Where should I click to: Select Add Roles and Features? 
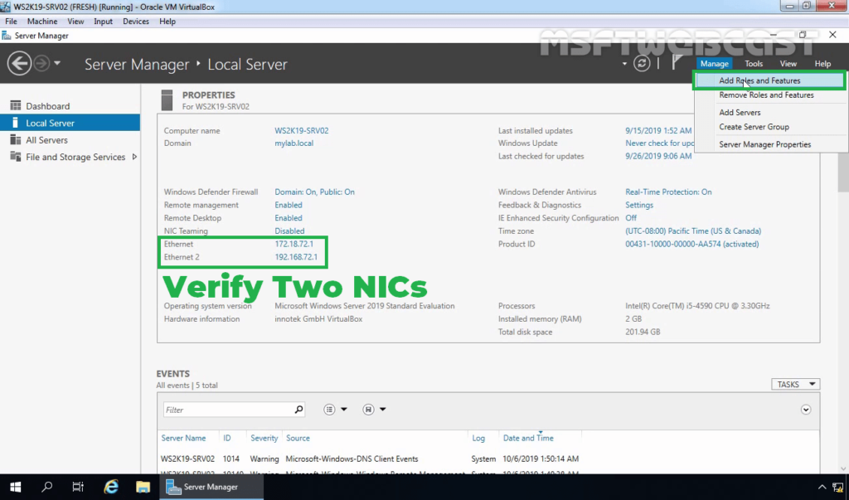[759, 80]
